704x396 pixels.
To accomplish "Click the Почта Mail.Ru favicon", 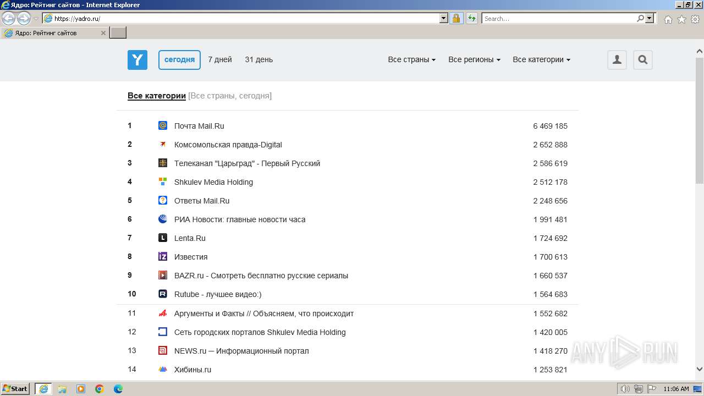I will tap(163, 125).
